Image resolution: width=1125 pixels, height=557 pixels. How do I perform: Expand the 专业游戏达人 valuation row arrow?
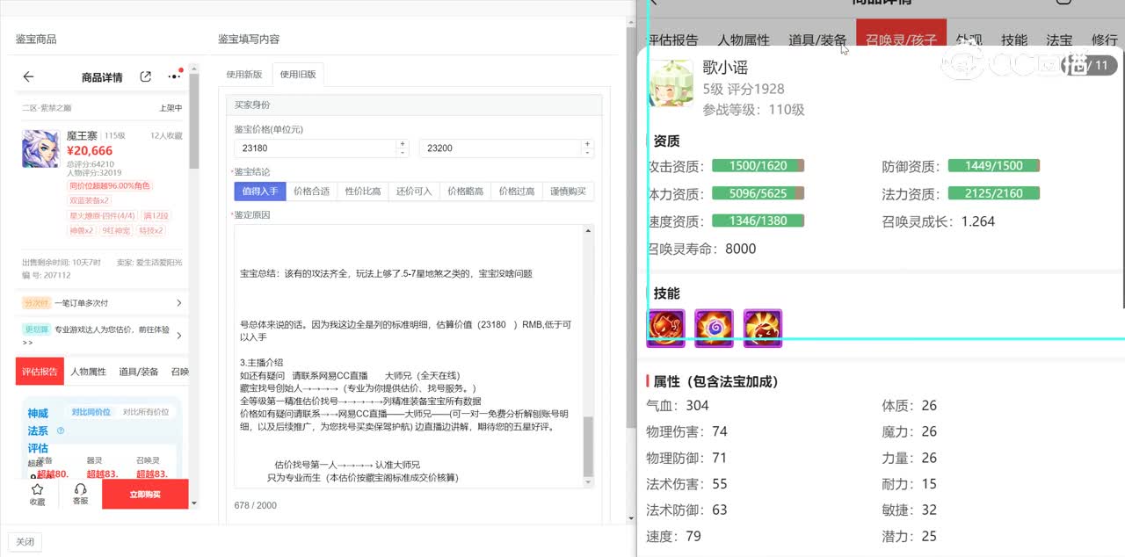point(179,336)
